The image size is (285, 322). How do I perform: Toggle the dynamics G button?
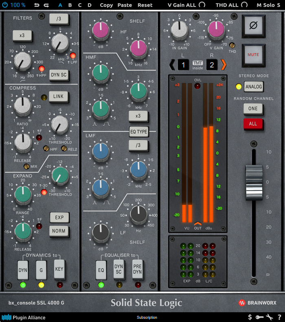41,270
